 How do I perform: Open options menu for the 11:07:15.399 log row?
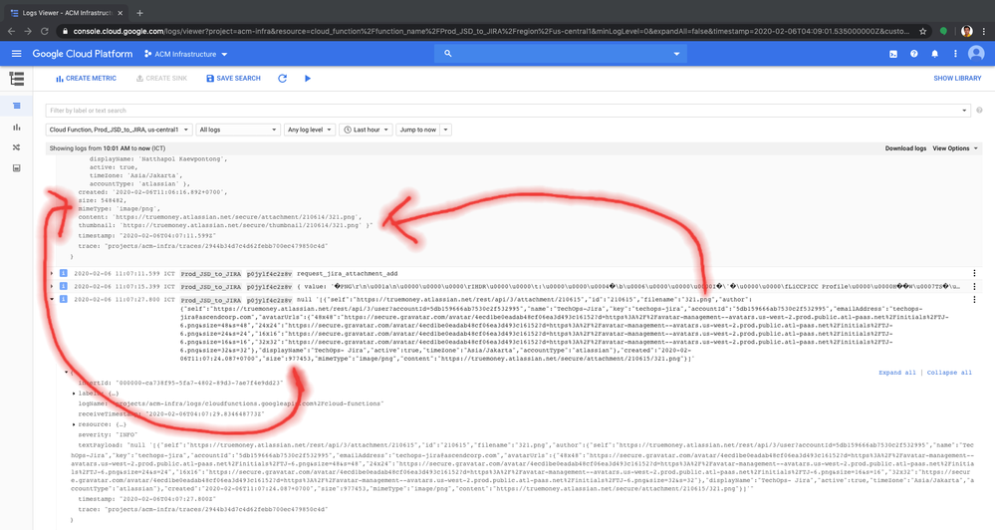[x=974, y=286]
